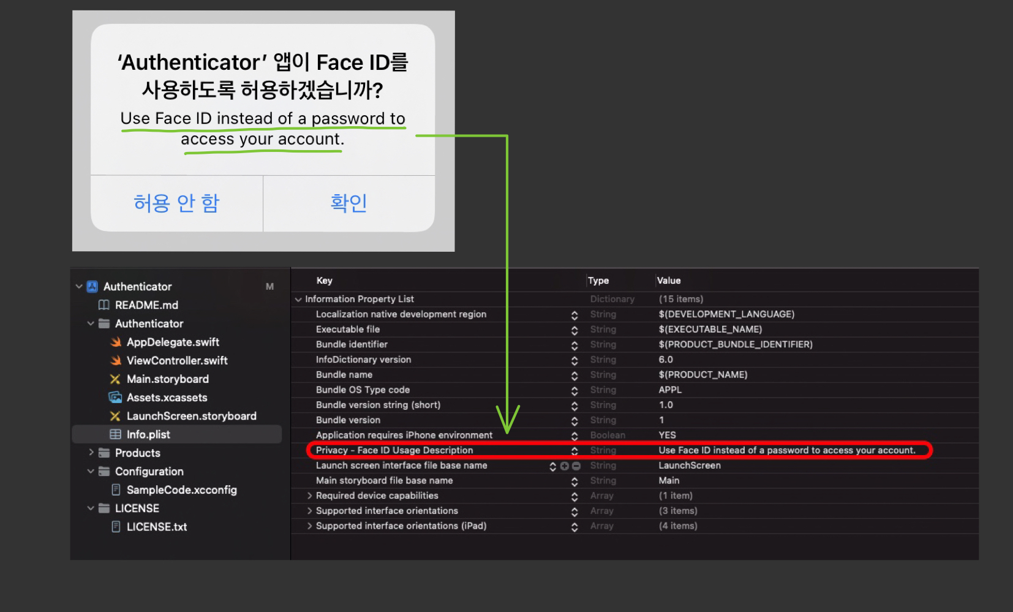Open the key stepper for Bundle version string (short)
Image resolution: width=1013 pixels, height=612 pixels.
pyautogui.click(x=574, y=406)
